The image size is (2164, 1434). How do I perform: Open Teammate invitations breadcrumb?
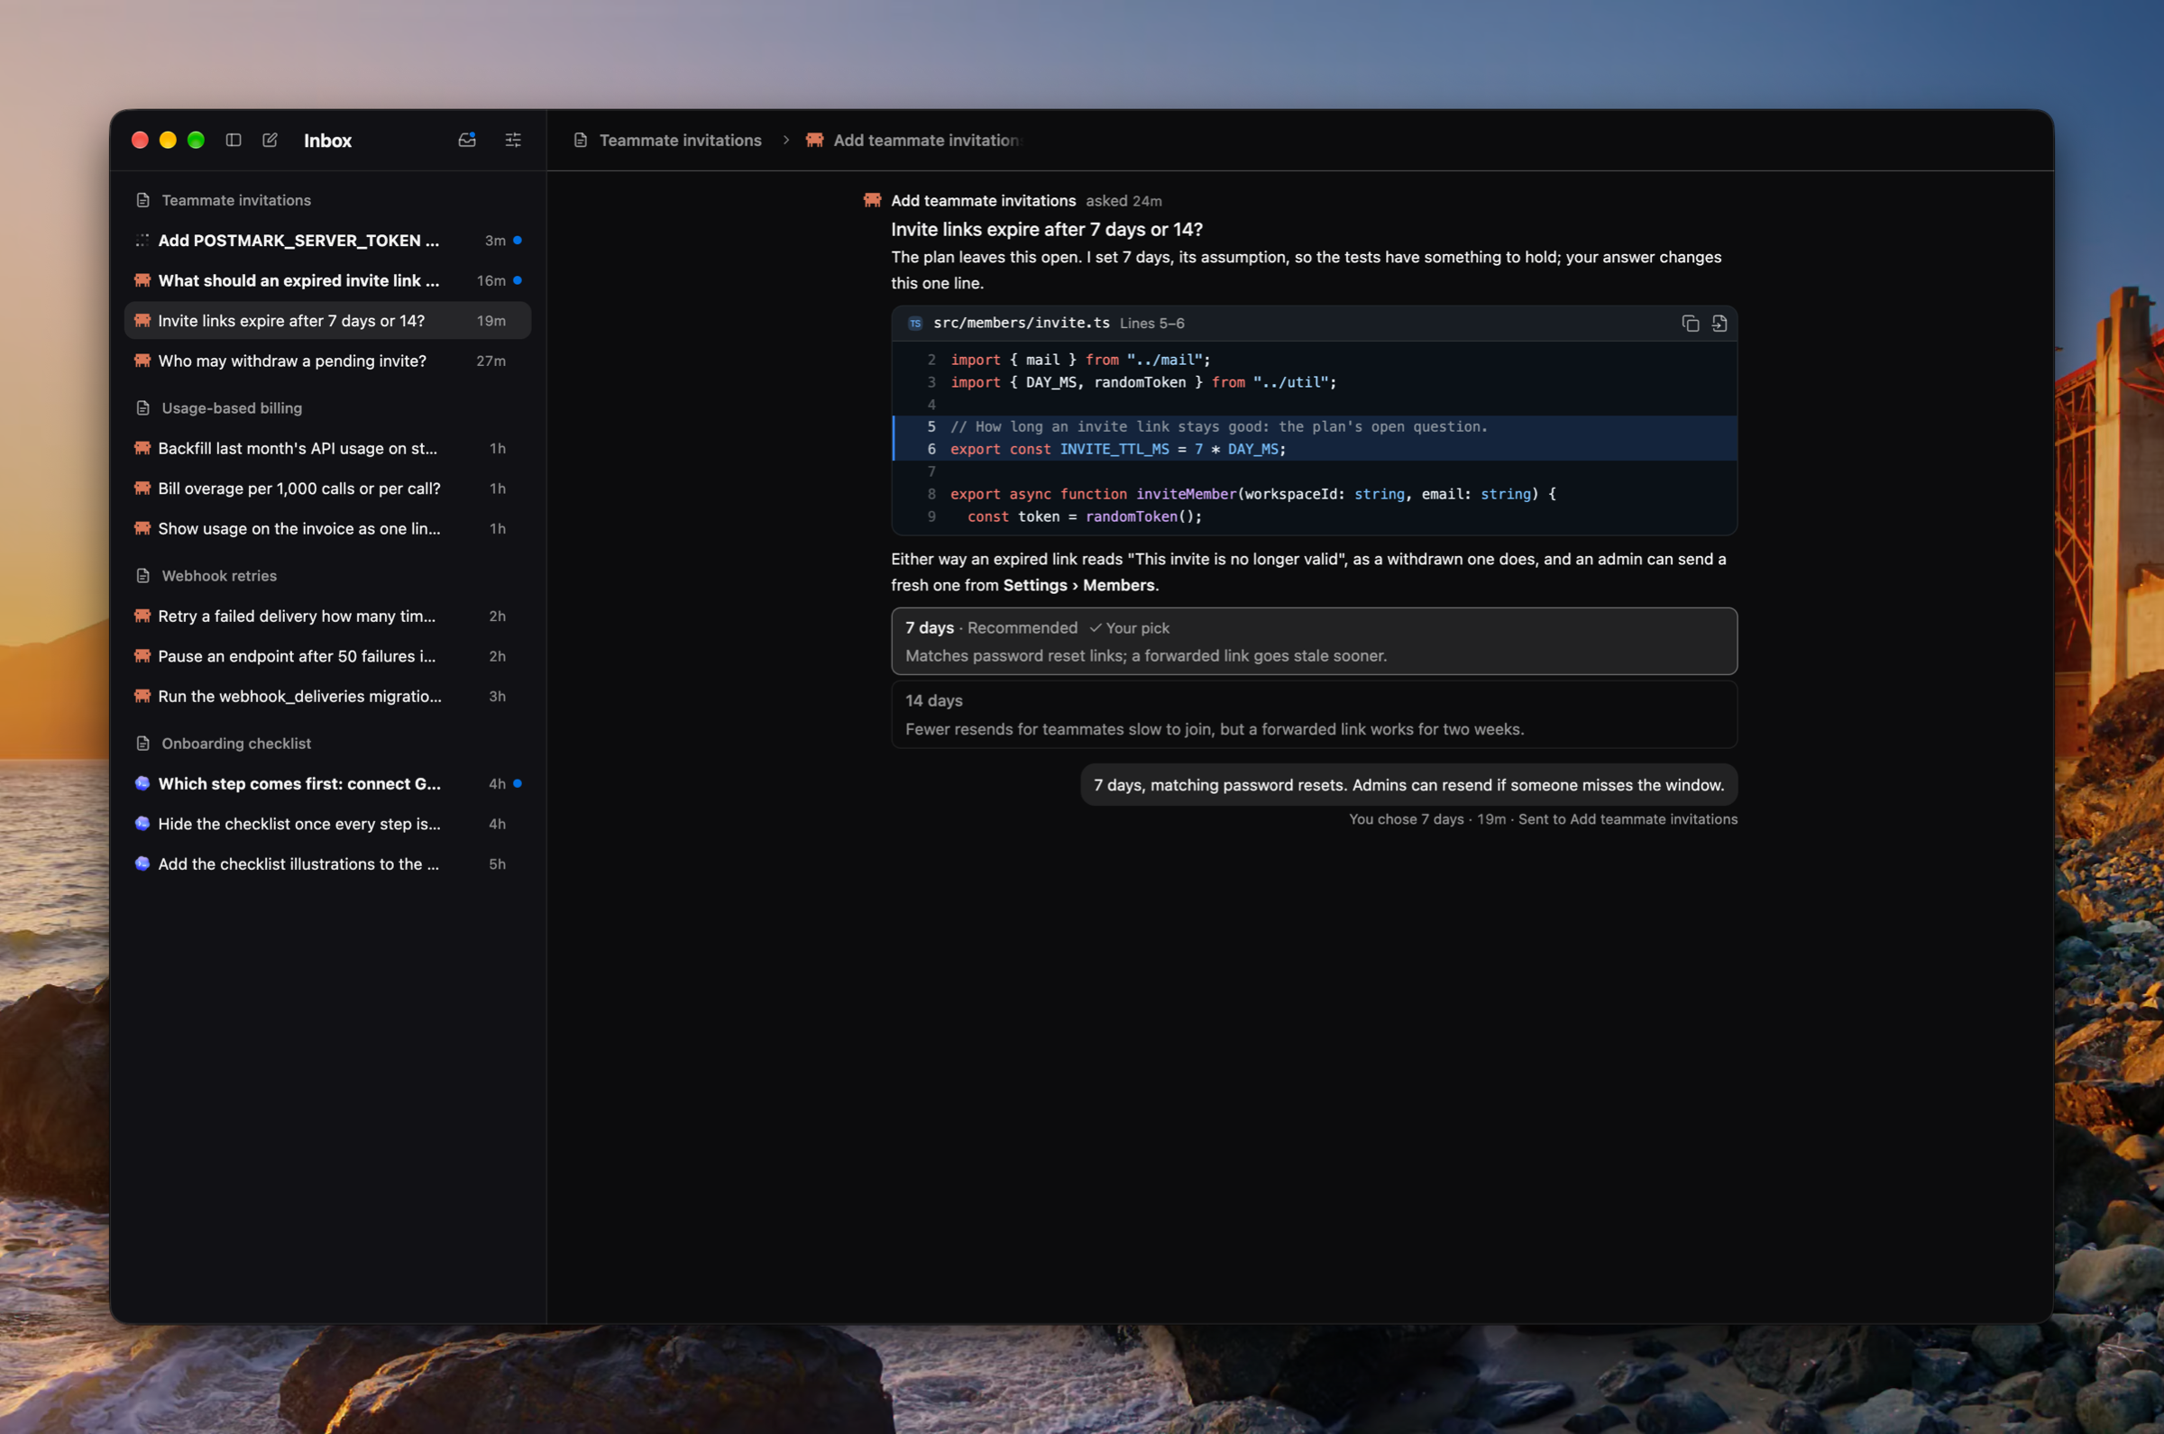[x=681, y=140]
